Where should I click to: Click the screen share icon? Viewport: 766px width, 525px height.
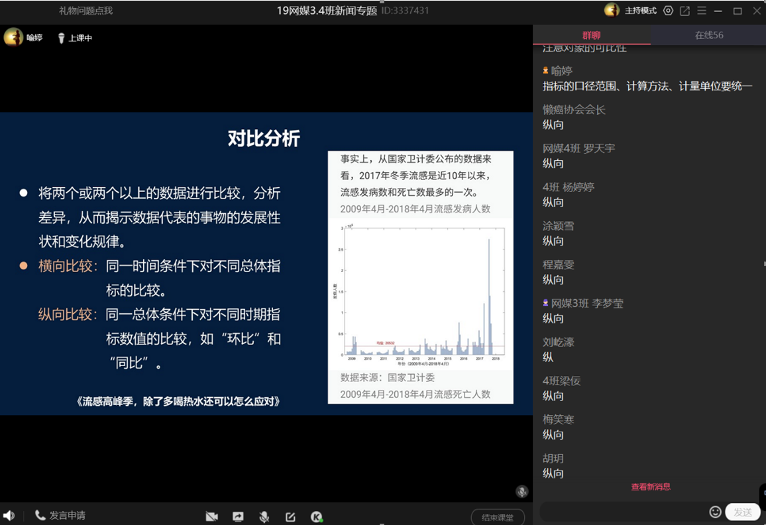tap(238, 517)
